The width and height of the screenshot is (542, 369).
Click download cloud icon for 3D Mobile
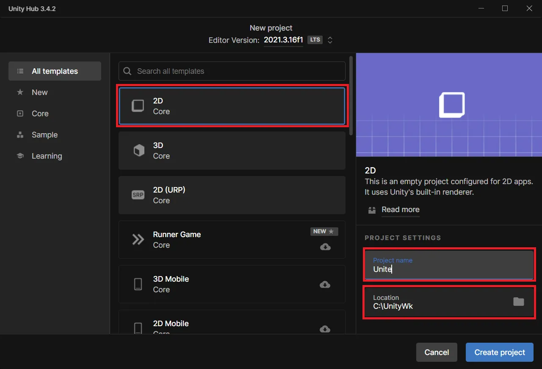coord(325,285)
